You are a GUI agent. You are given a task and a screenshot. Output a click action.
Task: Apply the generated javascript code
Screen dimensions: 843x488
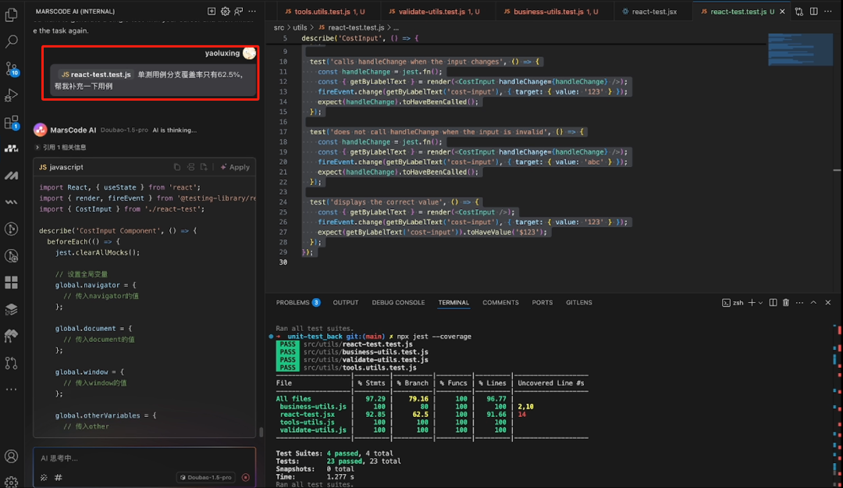(x=235, y=167)
